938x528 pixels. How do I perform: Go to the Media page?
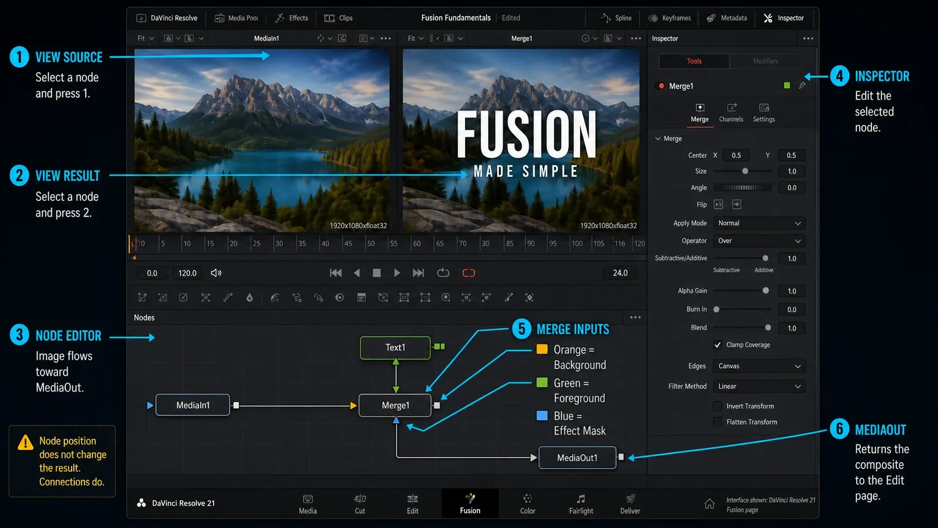click(x=307, y=504)
